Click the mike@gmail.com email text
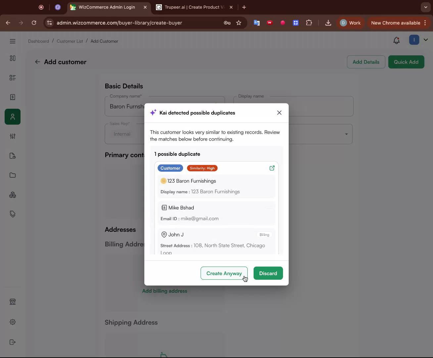Viewport: 433px width, 358px height. (200, 218)
